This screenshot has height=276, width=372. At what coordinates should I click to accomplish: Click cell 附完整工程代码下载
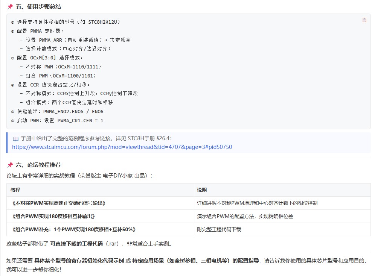282,229
